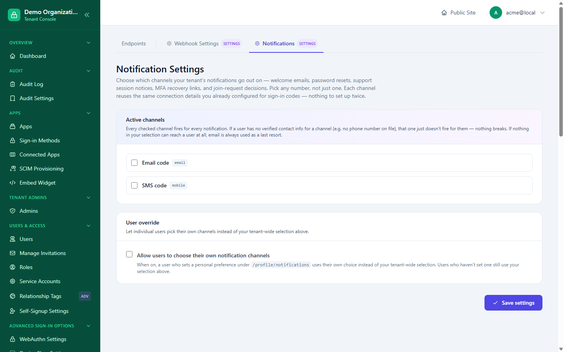Open the Public Site link
The width and height of the screenshot is (564, 352).
(458, 13)
